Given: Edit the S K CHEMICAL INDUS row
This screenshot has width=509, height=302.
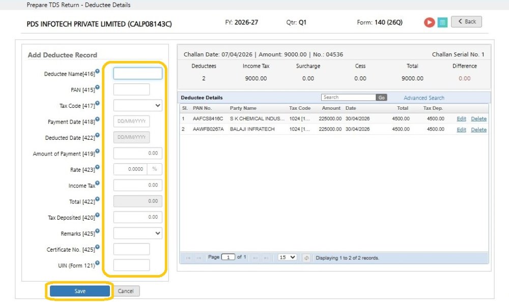Looking at the screenshot, I should click(x=461, y=119).
